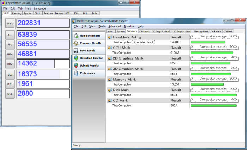Click the CPU Mark green result bar
The width and height of the screenshot is (247, 150).
(x=212, y=53)
